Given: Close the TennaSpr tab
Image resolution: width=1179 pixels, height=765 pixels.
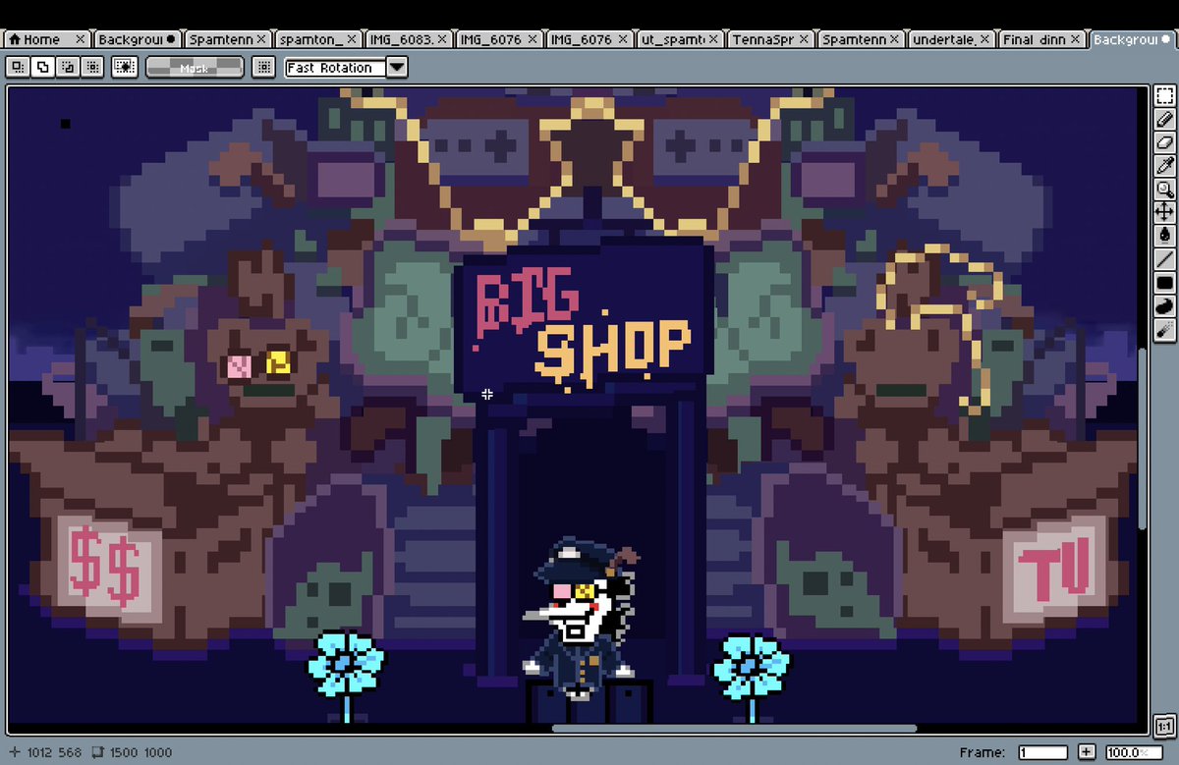Looking at the screenshot, I should 804,39.
